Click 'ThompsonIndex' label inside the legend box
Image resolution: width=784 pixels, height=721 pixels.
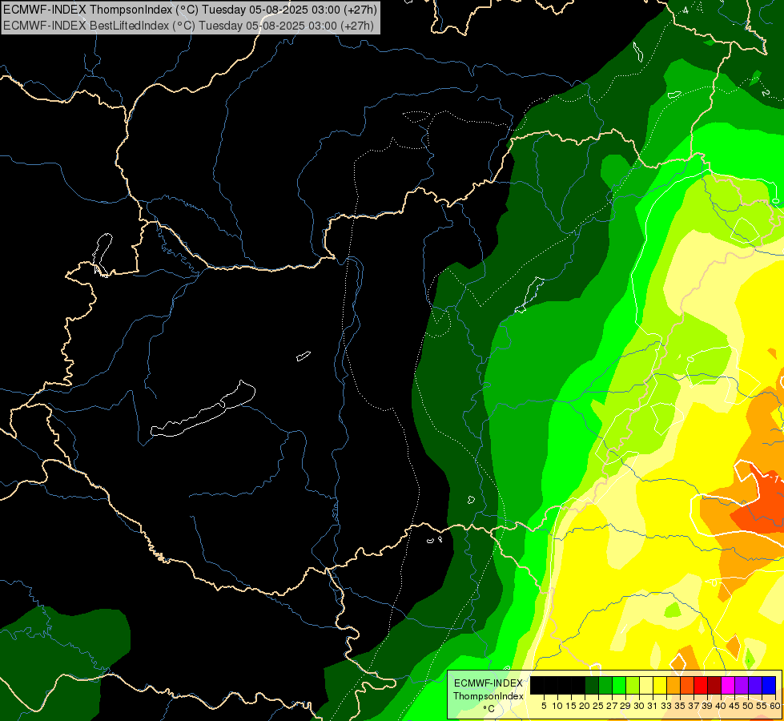tap(488, 696)
